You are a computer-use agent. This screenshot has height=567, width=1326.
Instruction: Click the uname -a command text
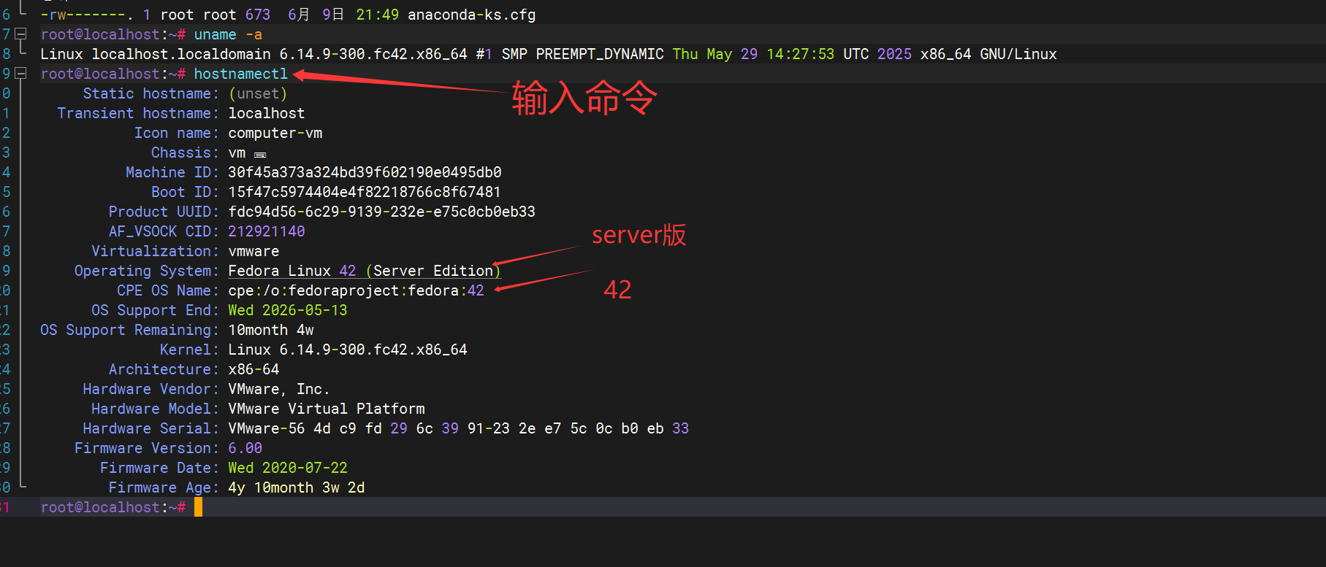(x=228, y=34)
